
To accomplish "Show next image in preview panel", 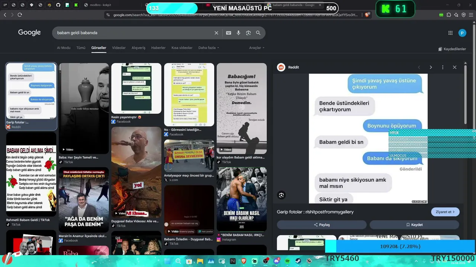I will [x=431, y=67].
